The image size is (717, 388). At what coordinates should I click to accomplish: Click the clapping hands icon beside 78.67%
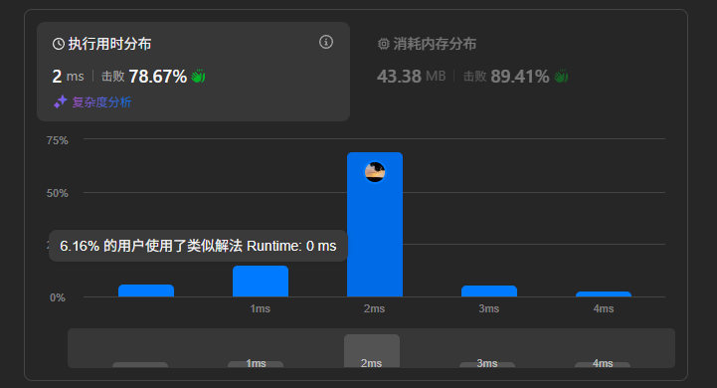[x=199, y=76]
